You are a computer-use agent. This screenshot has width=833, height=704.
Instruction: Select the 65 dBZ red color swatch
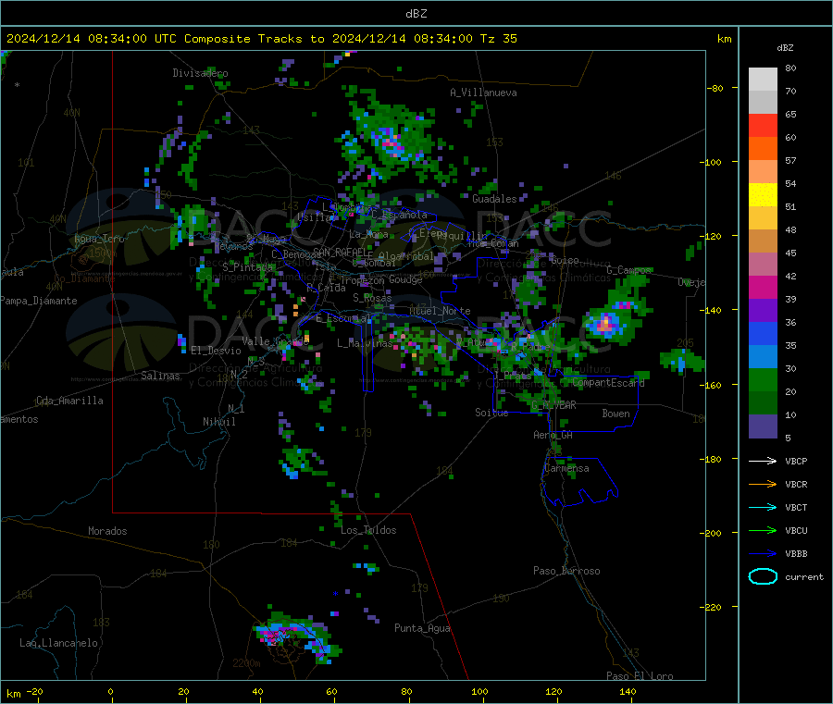(x=763, y=125)
